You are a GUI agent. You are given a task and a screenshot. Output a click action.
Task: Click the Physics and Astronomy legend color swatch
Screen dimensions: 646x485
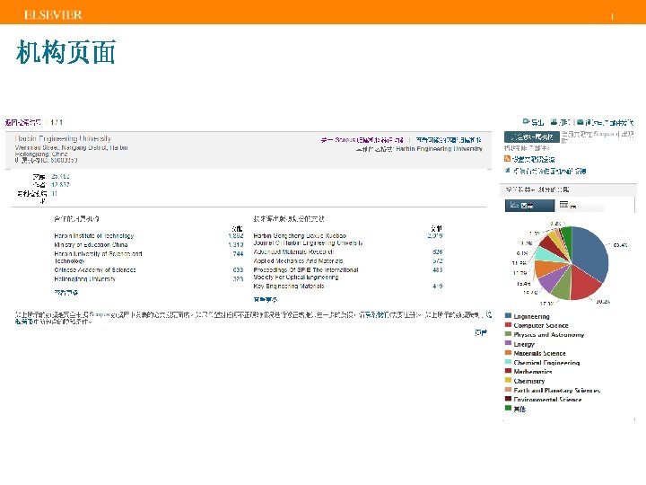(508, 334)
